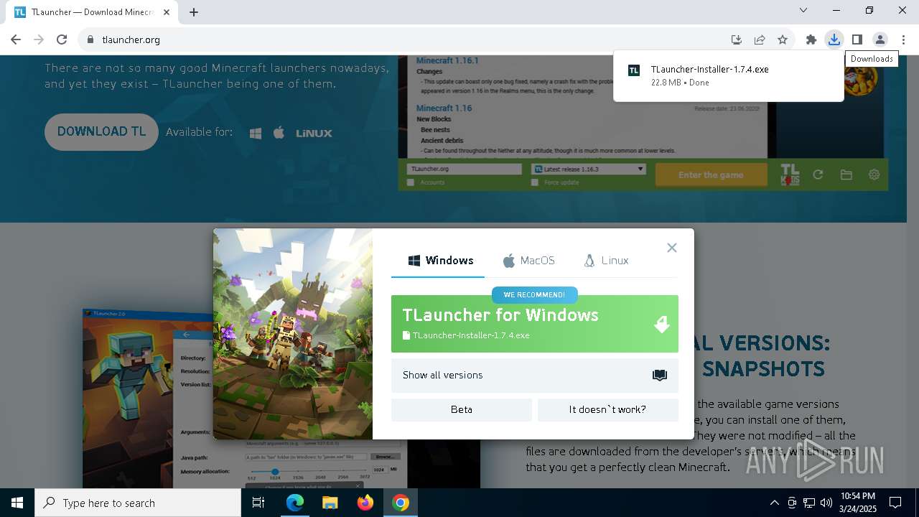Click the Minecraft jungle artwork in dialog
This screenshot has height=517, width=919.
[x=293, y=334]
